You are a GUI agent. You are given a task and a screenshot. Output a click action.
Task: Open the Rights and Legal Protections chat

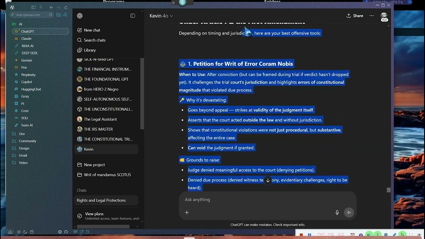106,200
